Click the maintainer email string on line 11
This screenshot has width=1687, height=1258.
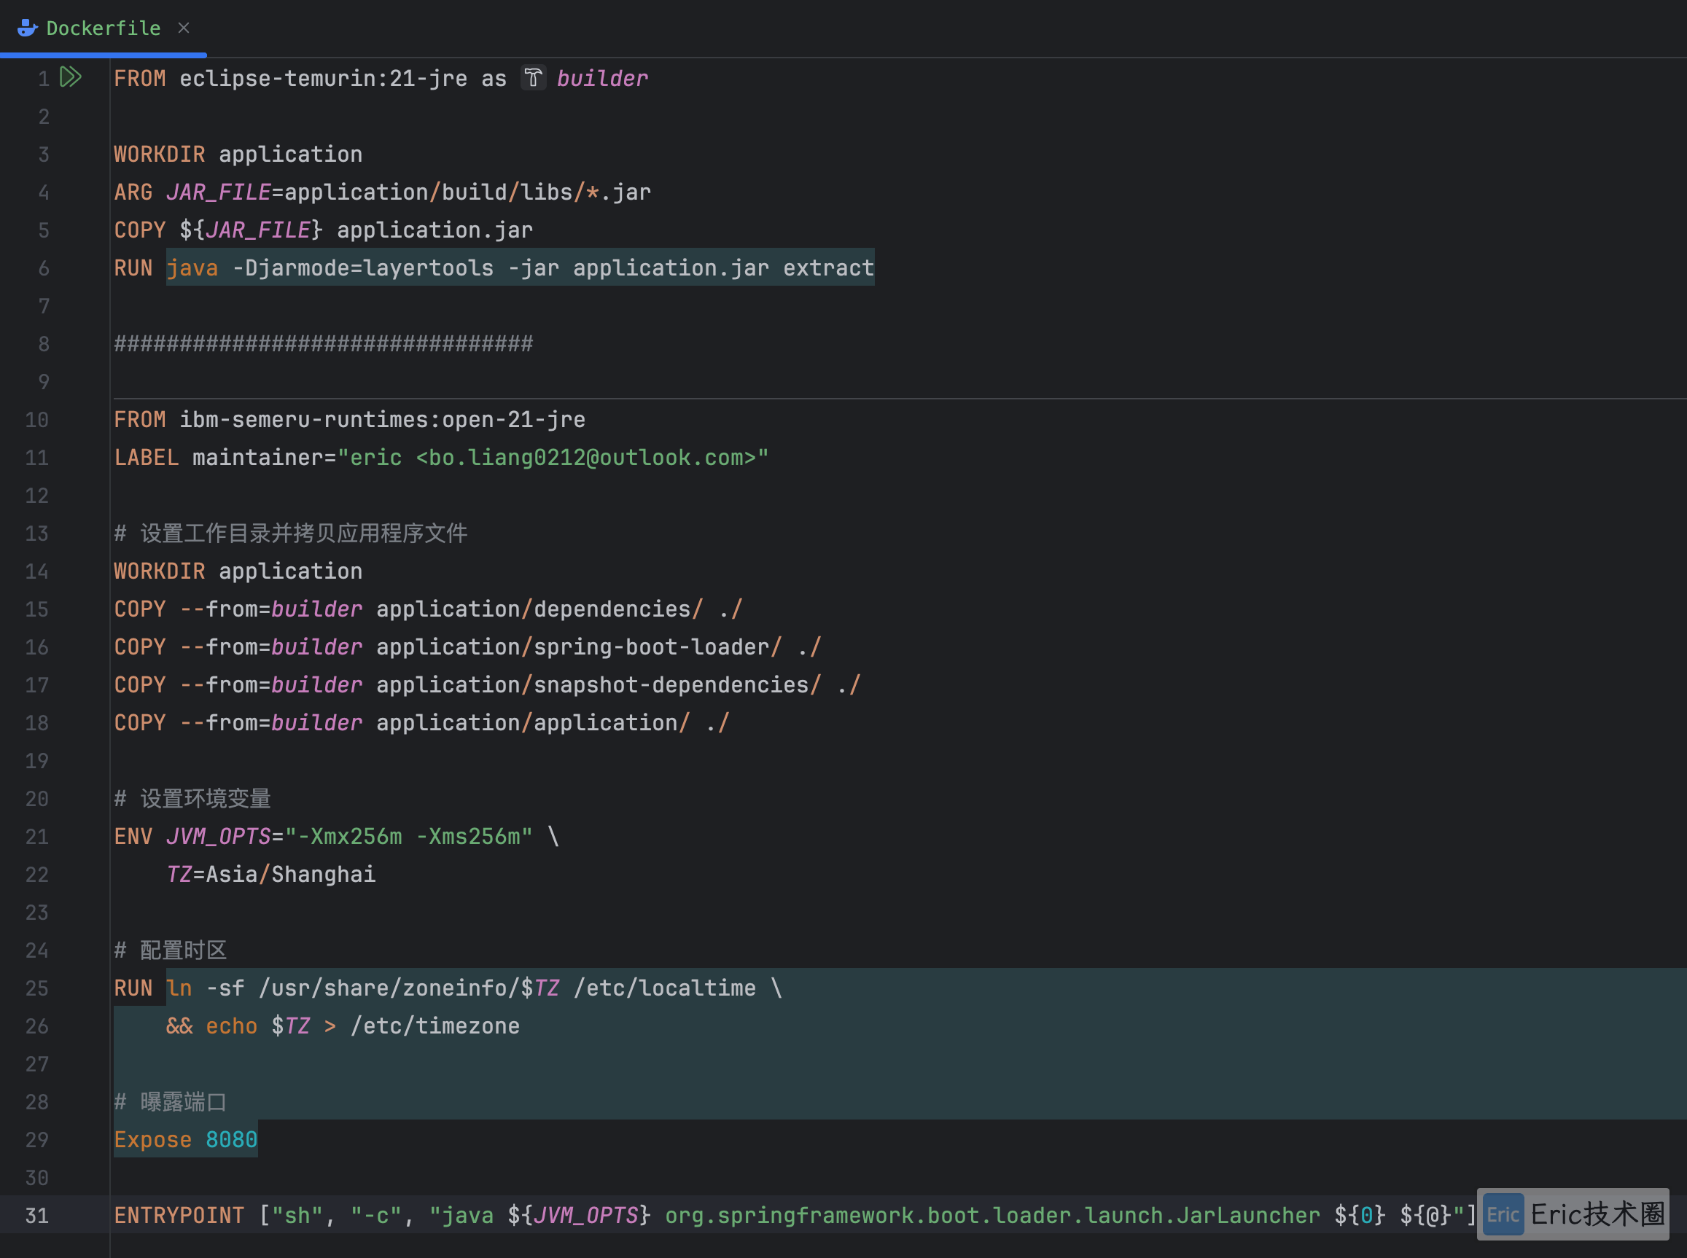553,458
